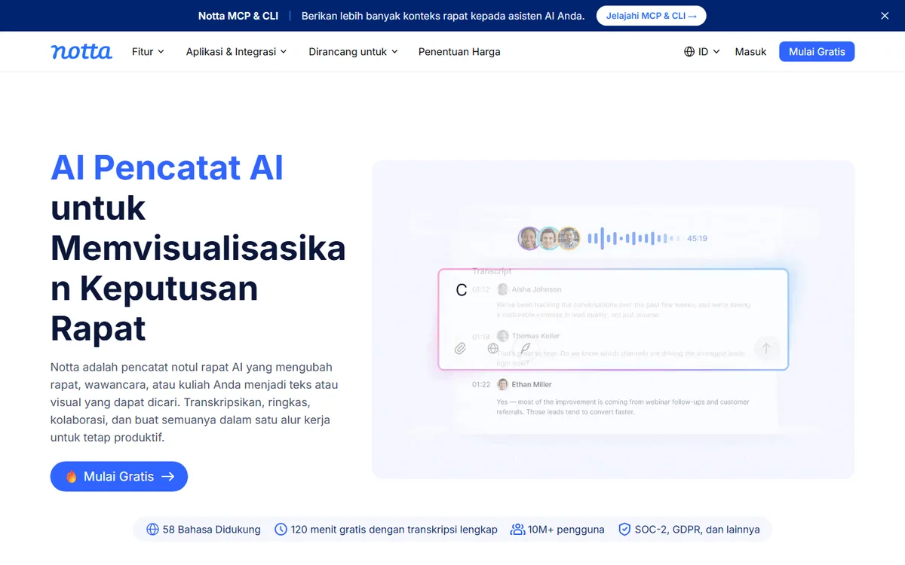Open the ID language selector
This screenshot has height=565, width=905.
(701, 52)
